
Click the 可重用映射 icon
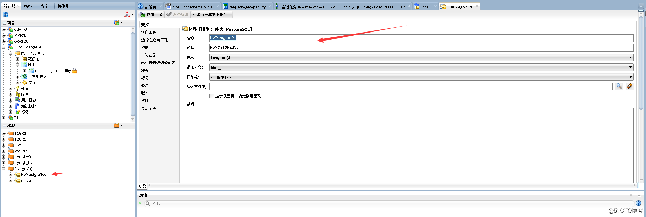pos(25,76)
